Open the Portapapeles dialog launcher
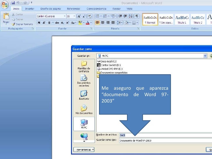 point(33,29)
